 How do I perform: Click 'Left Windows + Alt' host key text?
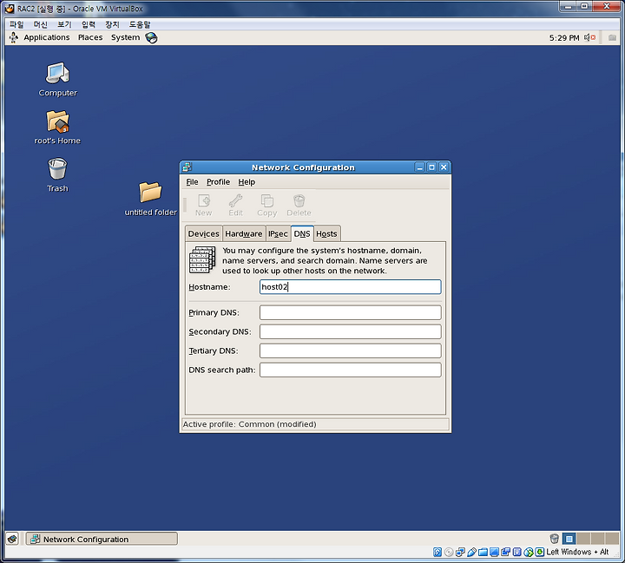click(x=577, y=552)
